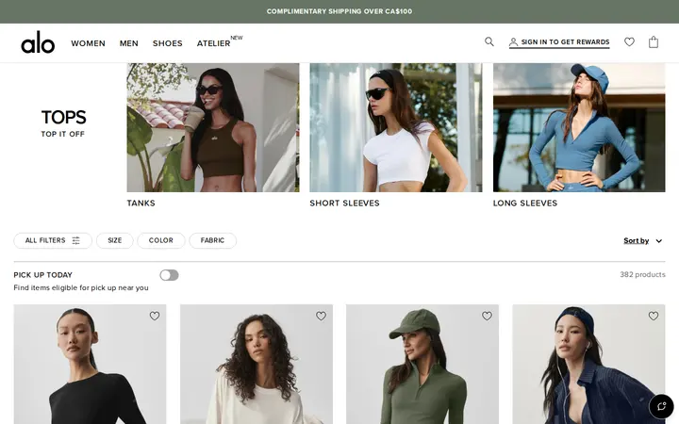Favorite the black long sleeve top product
Screen dimensions: 679x424
155,316
